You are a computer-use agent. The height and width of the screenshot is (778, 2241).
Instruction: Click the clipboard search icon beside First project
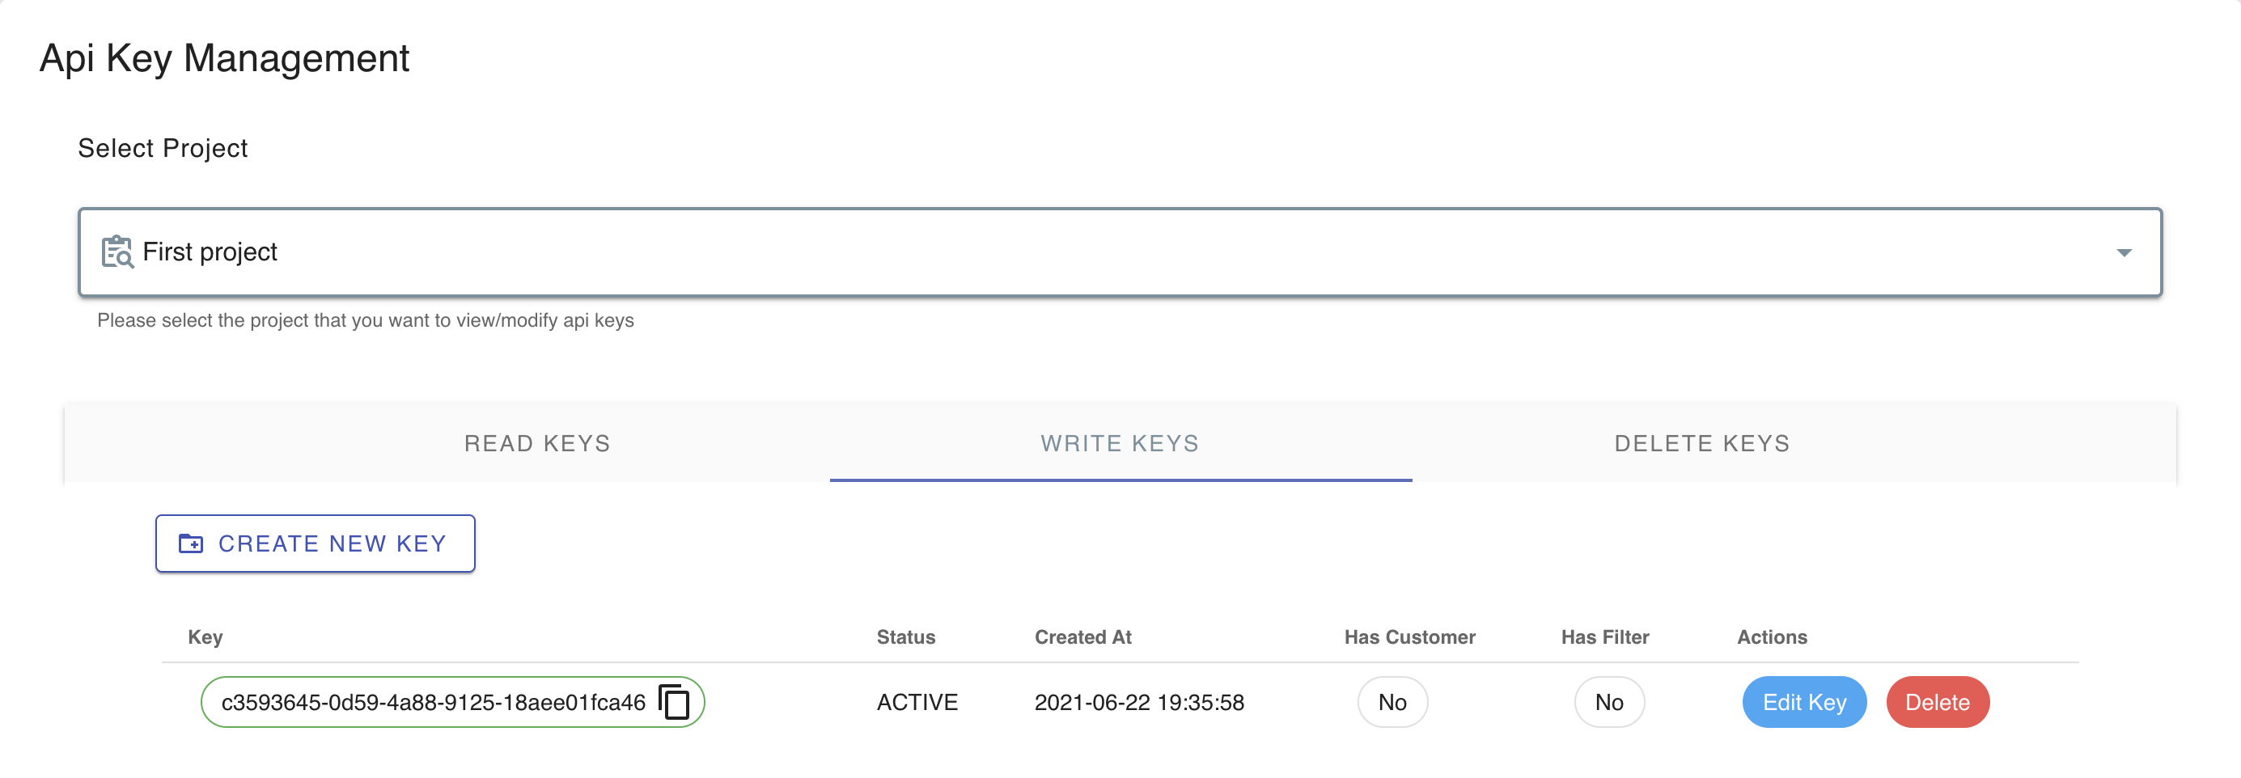point(119,252)
